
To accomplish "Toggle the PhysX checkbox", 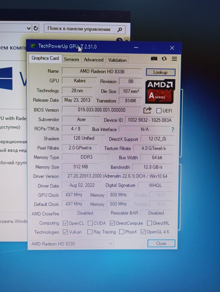I will (x=122, y=232).
